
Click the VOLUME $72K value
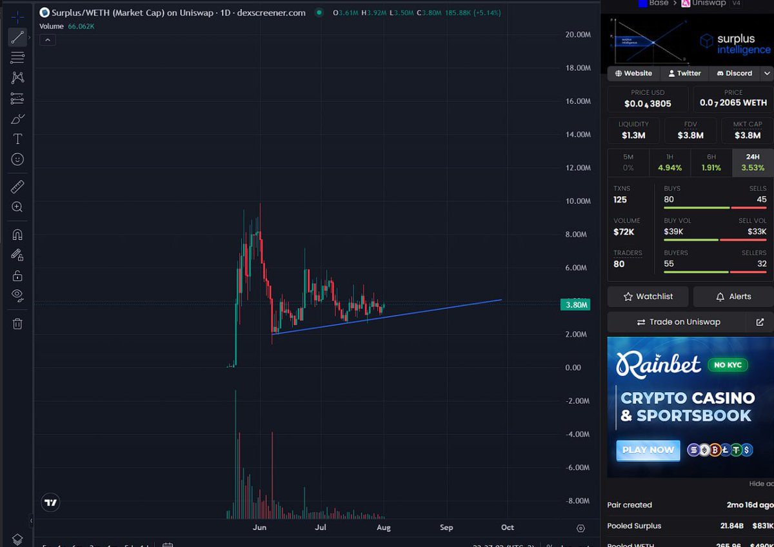[x=622, y=232]
